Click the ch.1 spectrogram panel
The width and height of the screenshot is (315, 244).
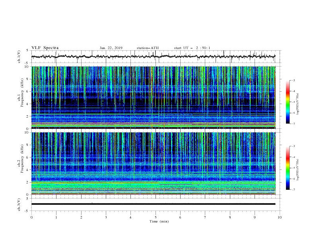coord(153,97)
